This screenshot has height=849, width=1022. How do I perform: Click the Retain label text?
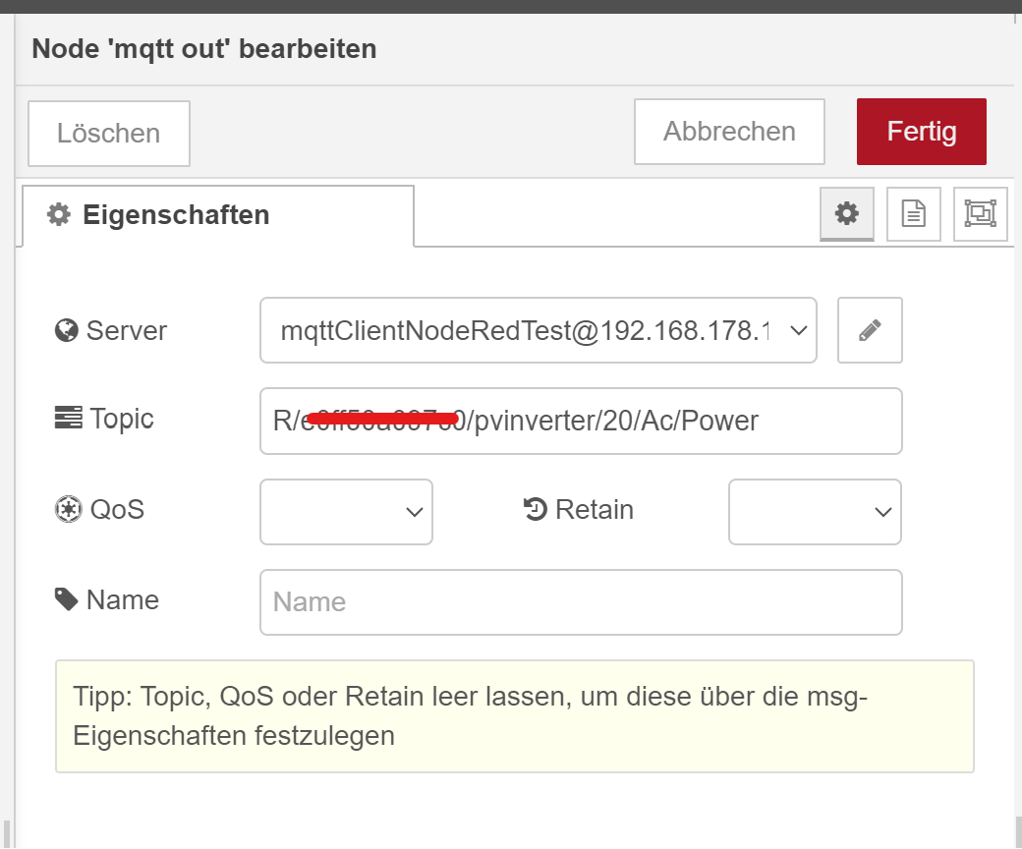click(595, 510)
